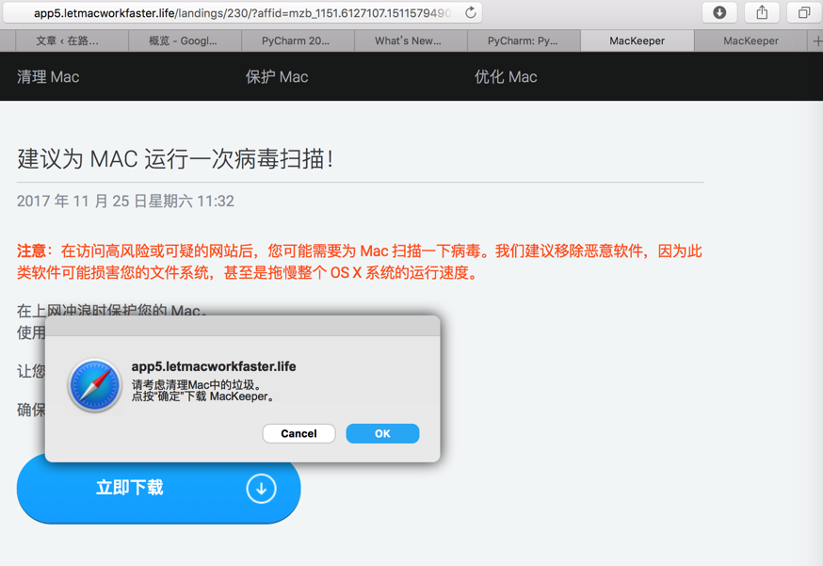823x566 pixels.
Task: Reload the page with the refresh icon
Action: 470,12
